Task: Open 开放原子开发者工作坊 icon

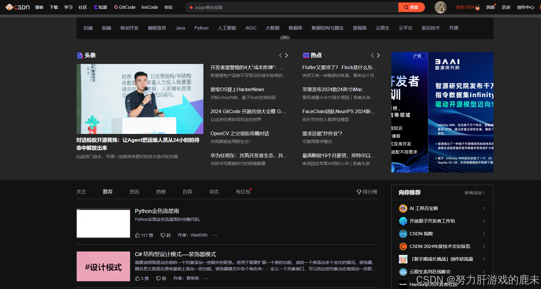Action: pyautogui.click(x=403, y=221)
